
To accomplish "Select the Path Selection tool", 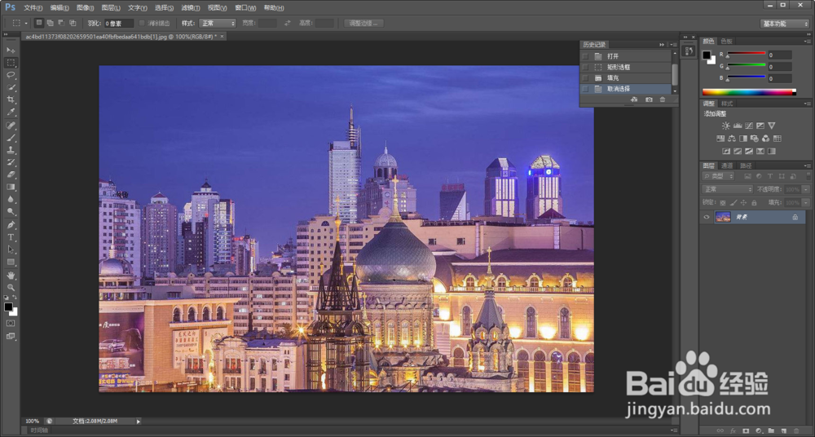I will click(x=11, y=249).
